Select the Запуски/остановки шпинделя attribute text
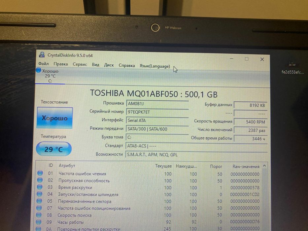This screenshot has height=231, width=308. (88, 194)
